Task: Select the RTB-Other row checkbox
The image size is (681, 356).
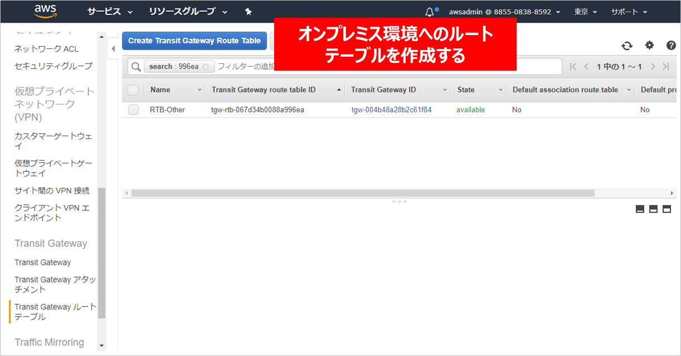Action: 133,110
